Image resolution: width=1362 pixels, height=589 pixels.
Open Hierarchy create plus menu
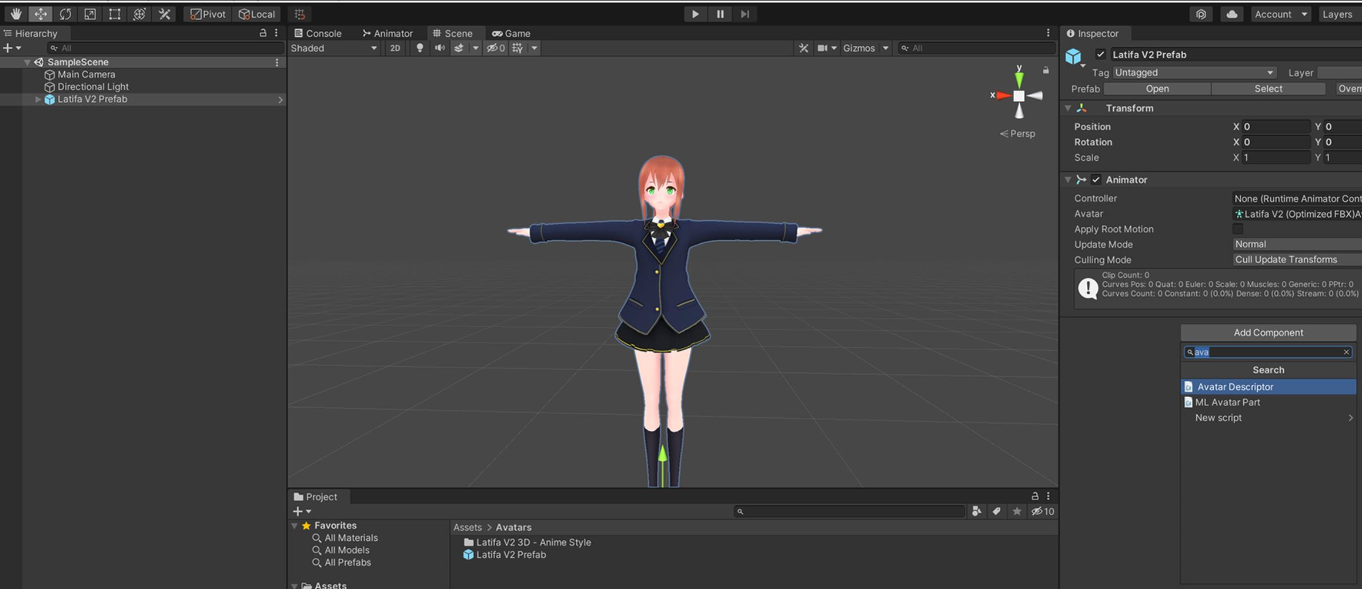point(12,48)
